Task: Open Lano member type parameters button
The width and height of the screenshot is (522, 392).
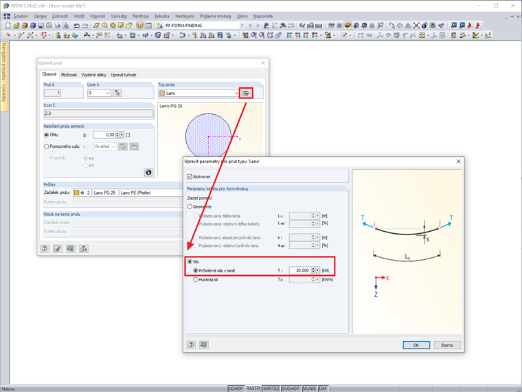Action: tap(246, 93)
